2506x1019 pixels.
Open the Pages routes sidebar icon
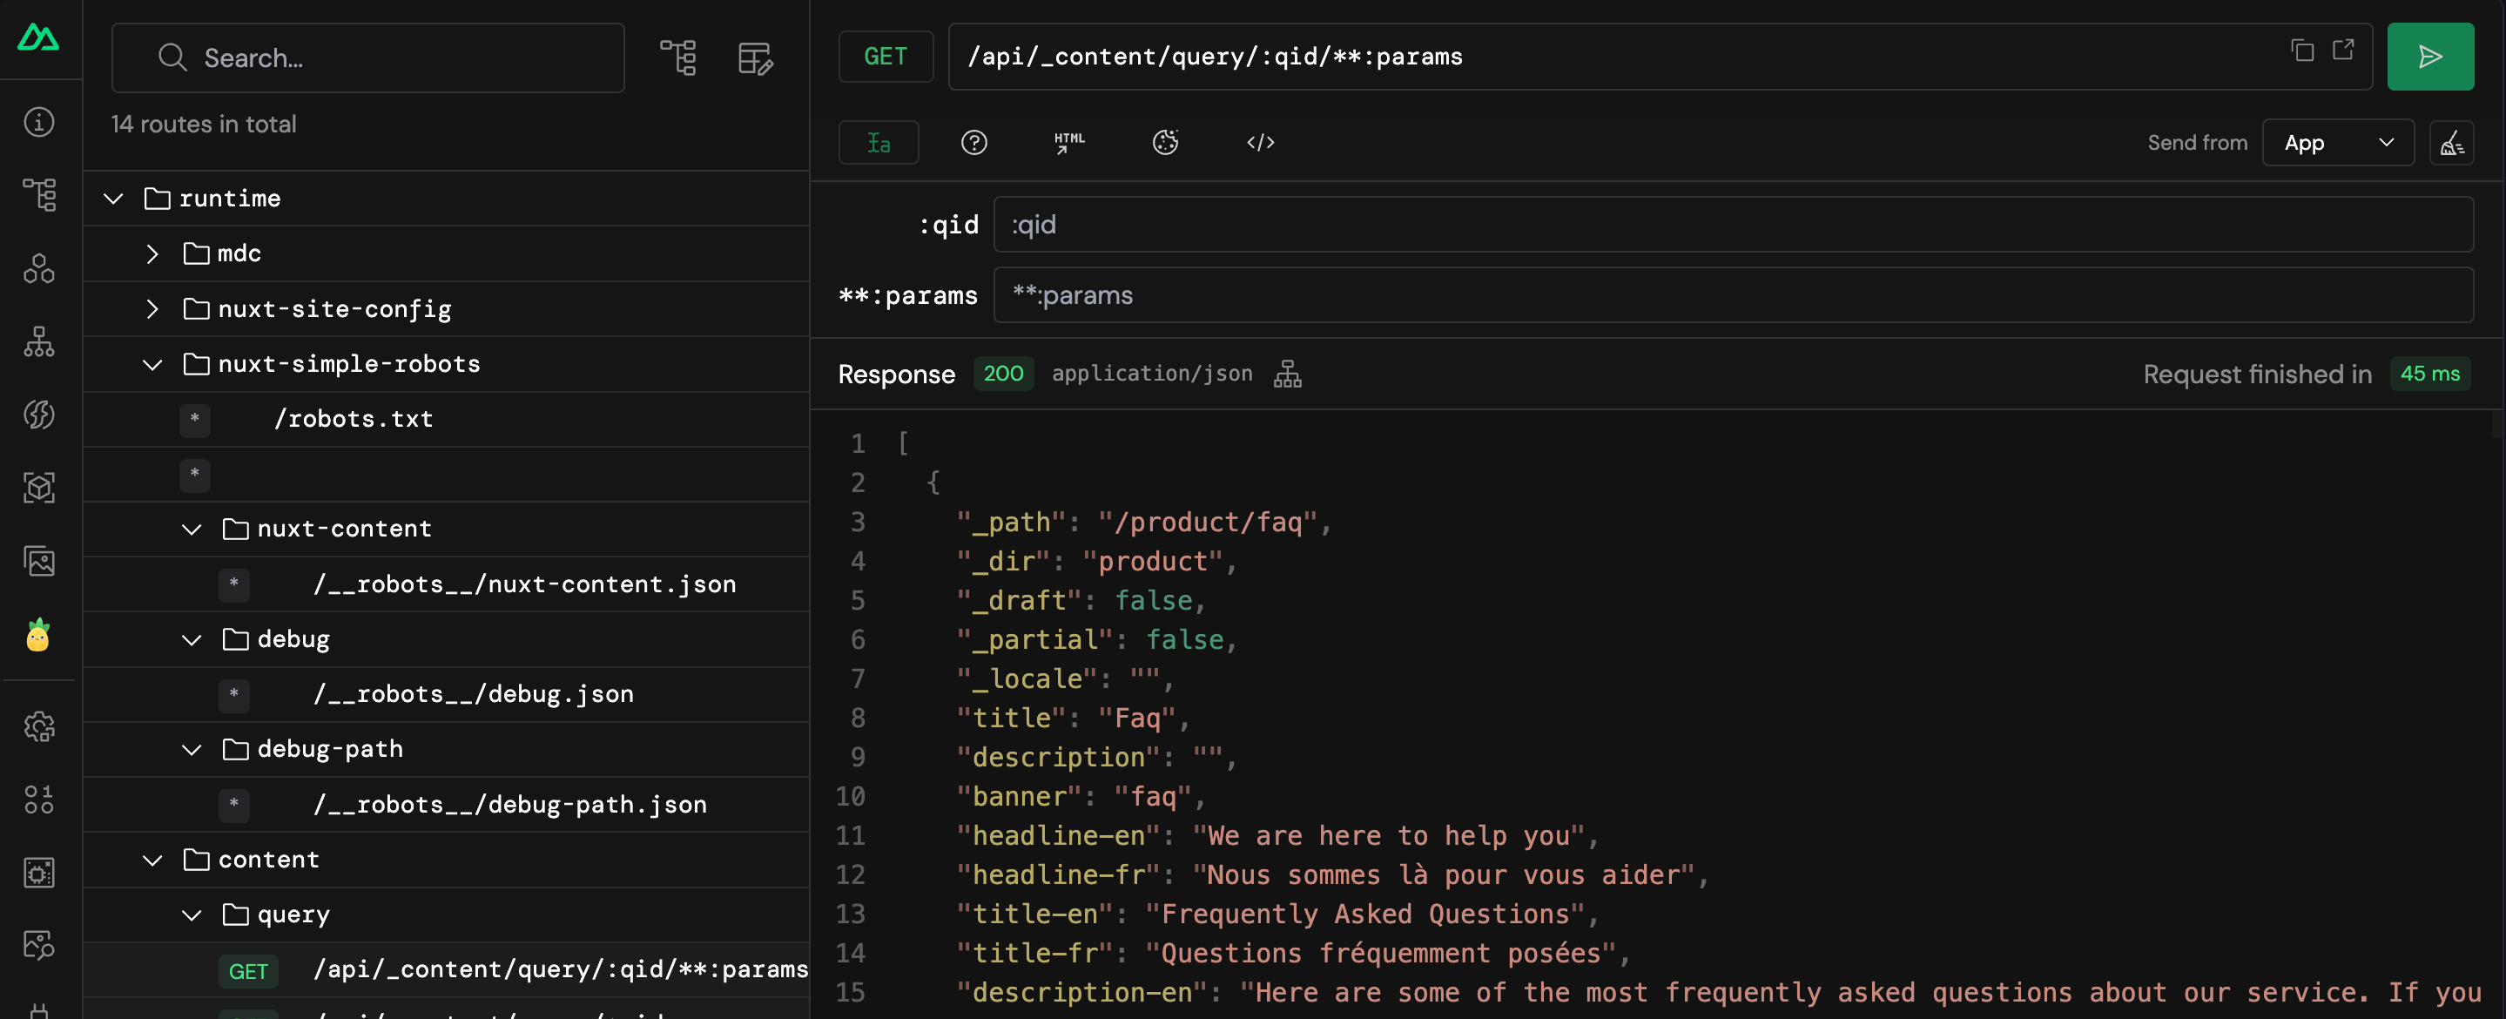pos(39,194)
